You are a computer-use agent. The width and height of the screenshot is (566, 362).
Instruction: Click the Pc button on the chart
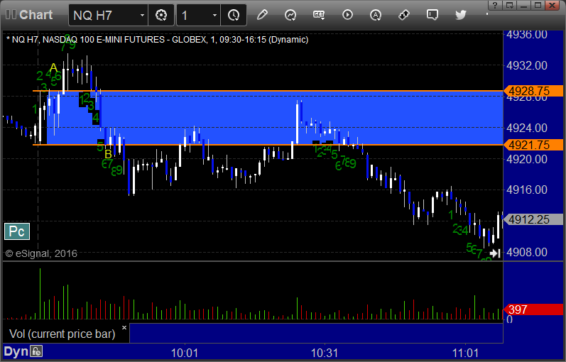[17, 231]
